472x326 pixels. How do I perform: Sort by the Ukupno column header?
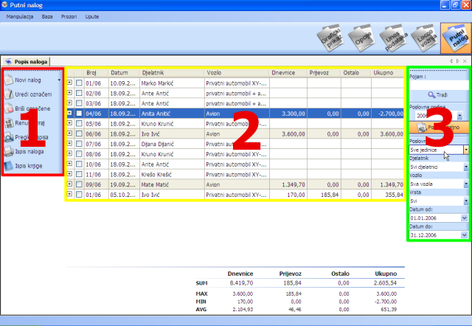click(x=387, y=73)
